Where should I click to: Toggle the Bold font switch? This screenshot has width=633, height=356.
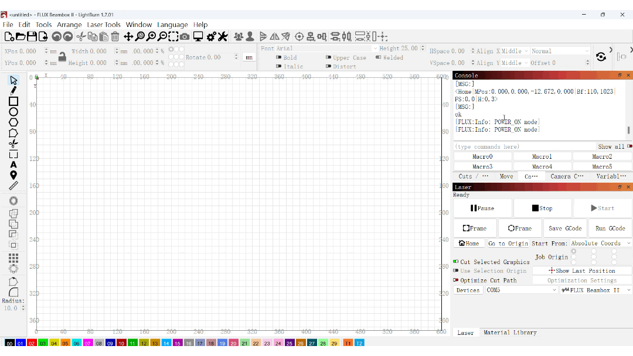click(x=278, y=57)
